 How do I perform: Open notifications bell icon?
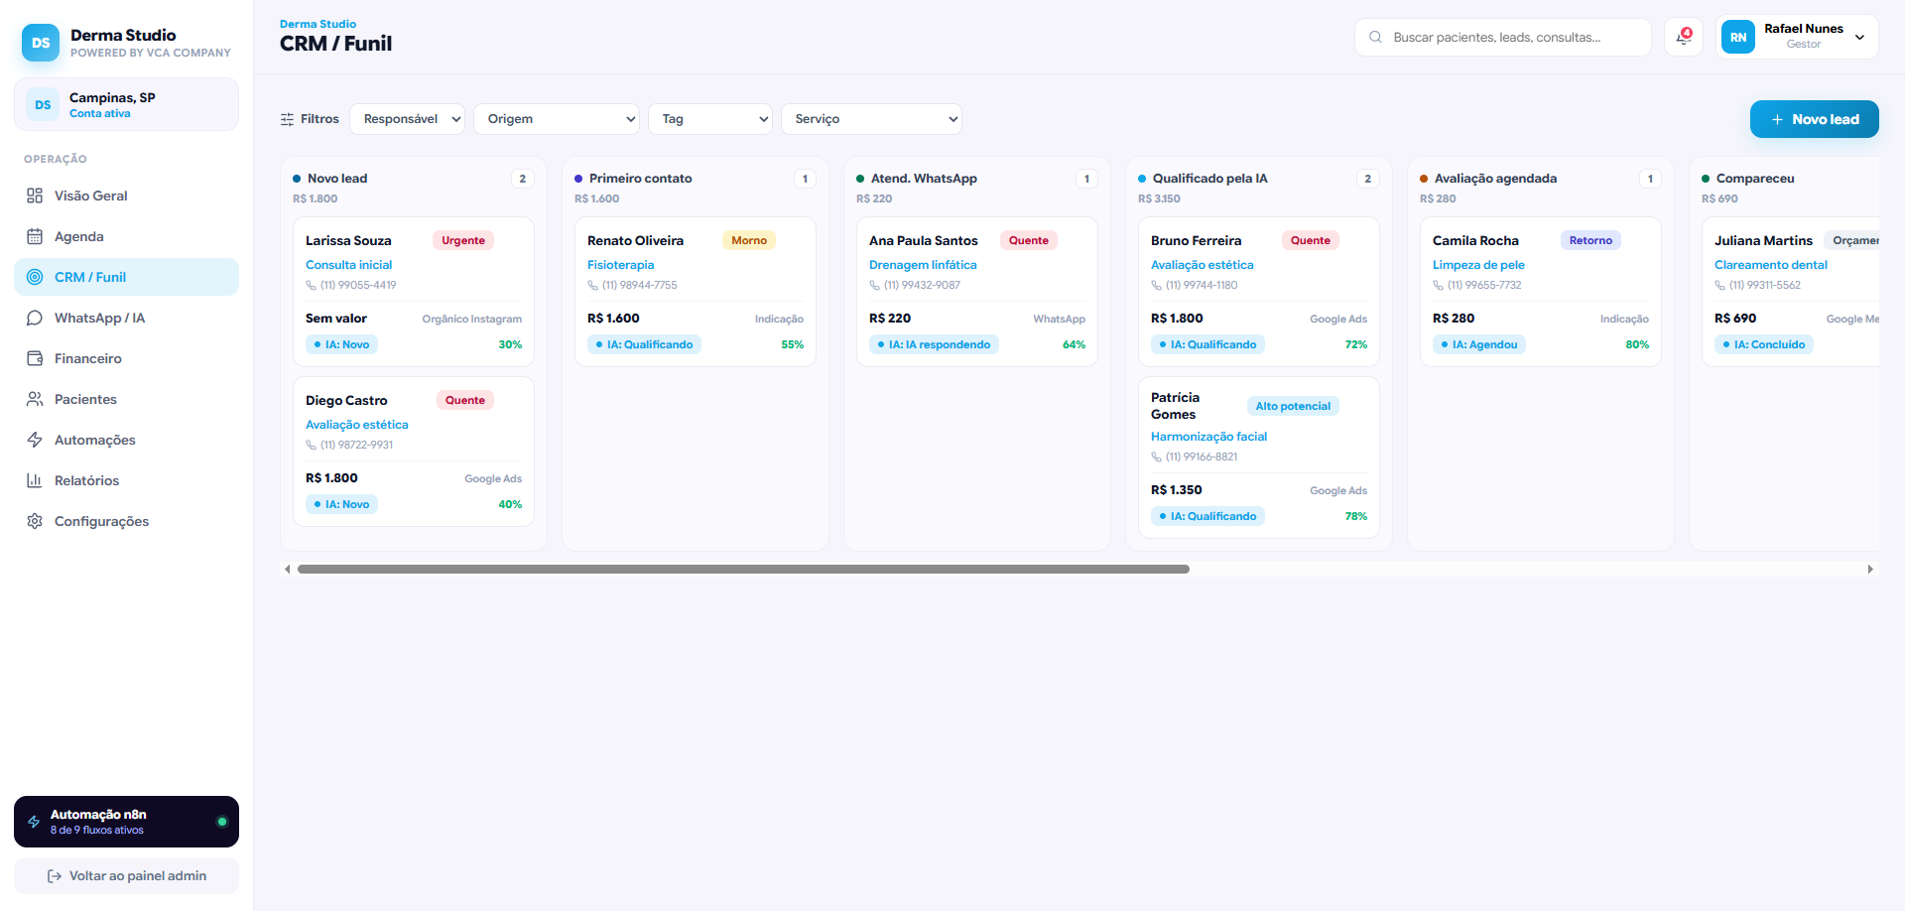click(1684, 37)
